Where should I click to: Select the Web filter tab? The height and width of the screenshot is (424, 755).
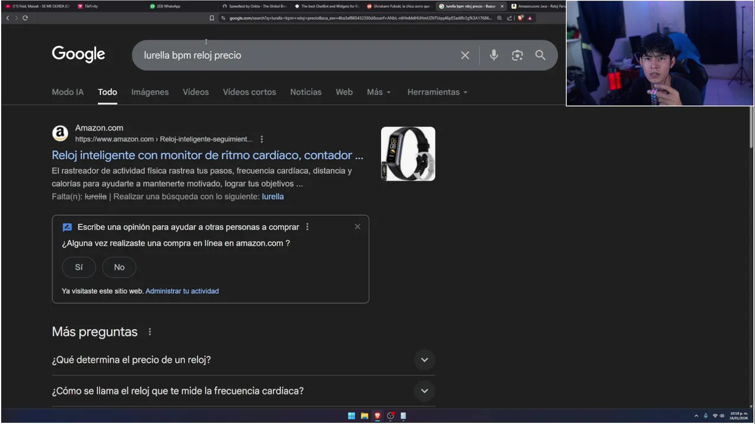coord(344,92)
